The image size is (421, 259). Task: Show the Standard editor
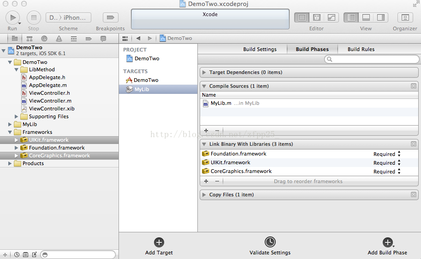[302, 17]
